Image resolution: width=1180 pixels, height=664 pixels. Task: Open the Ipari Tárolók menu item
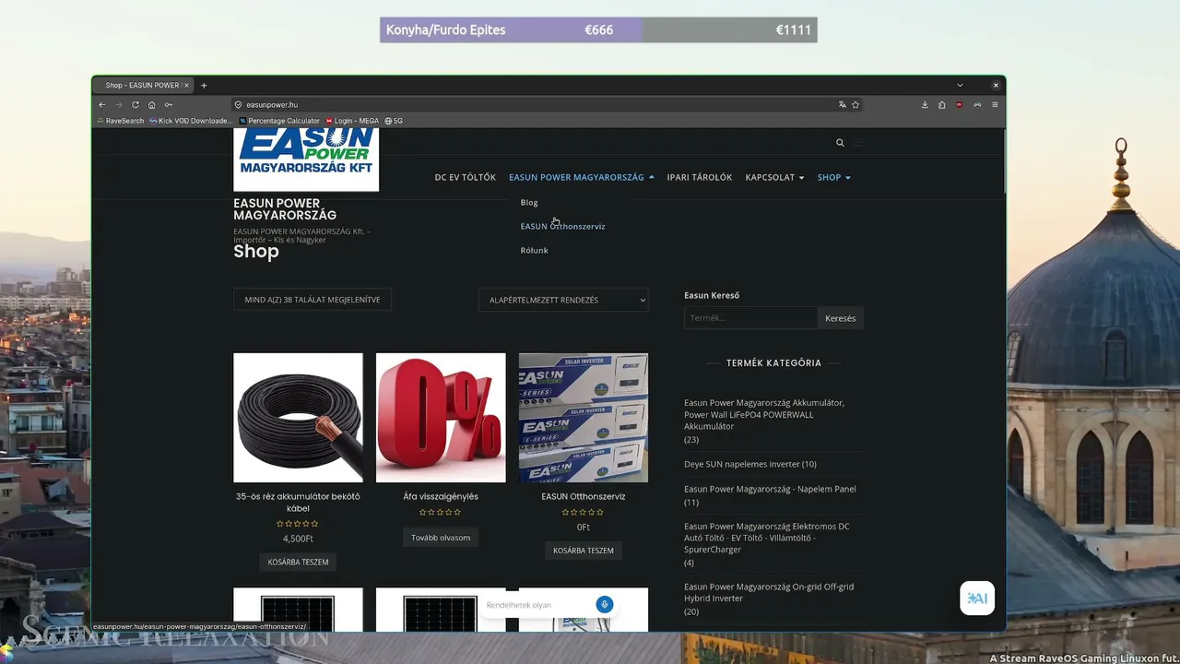[x=700, y=177]
